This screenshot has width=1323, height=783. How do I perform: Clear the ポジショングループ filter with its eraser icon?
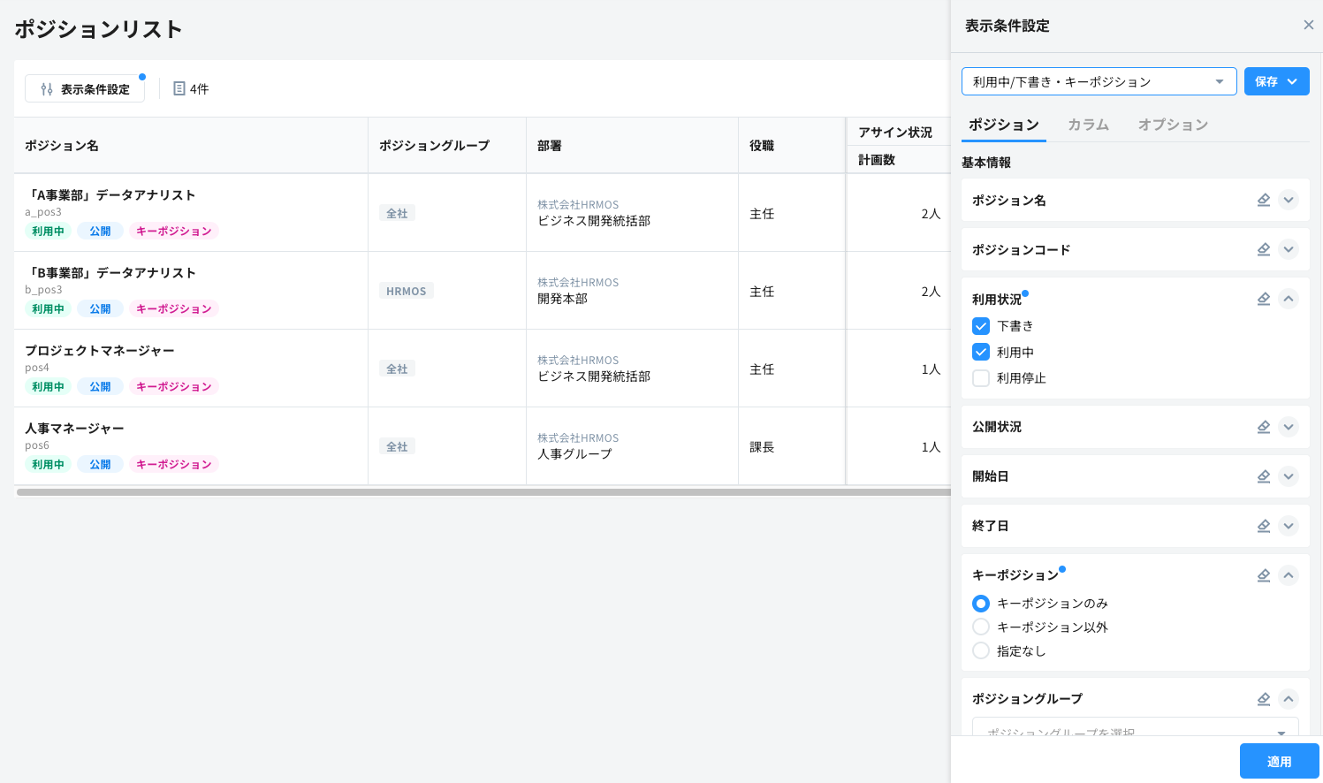(1264, 699)
